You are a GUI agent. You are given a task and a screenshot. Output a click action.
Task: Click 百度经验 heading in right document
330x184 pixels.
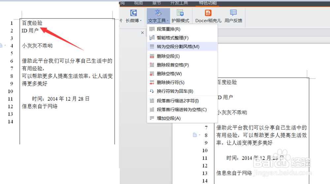coord(227,82)
